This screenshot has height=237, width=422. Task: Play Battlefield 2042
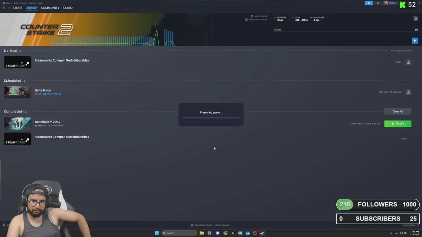pyautogui.click(x=398, y=124)
